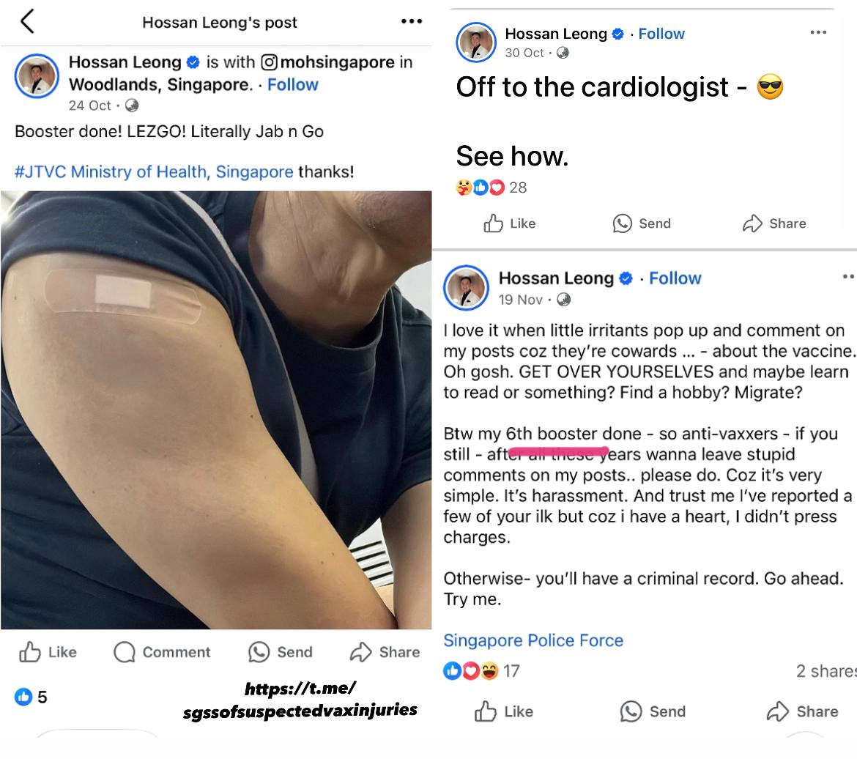
Task: Like the booster arm photo post
Action: (48, 652)
